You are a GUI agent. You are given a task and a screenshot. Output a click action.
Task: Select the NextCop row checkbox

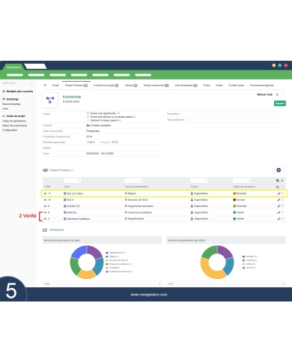[x=282, y=212]
